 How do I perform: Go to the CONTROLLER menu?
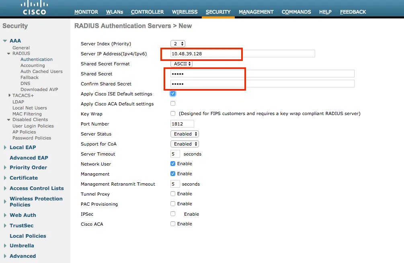(x=147, y=12)
